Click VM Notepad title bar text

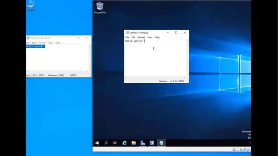click(x=139, y=33)
